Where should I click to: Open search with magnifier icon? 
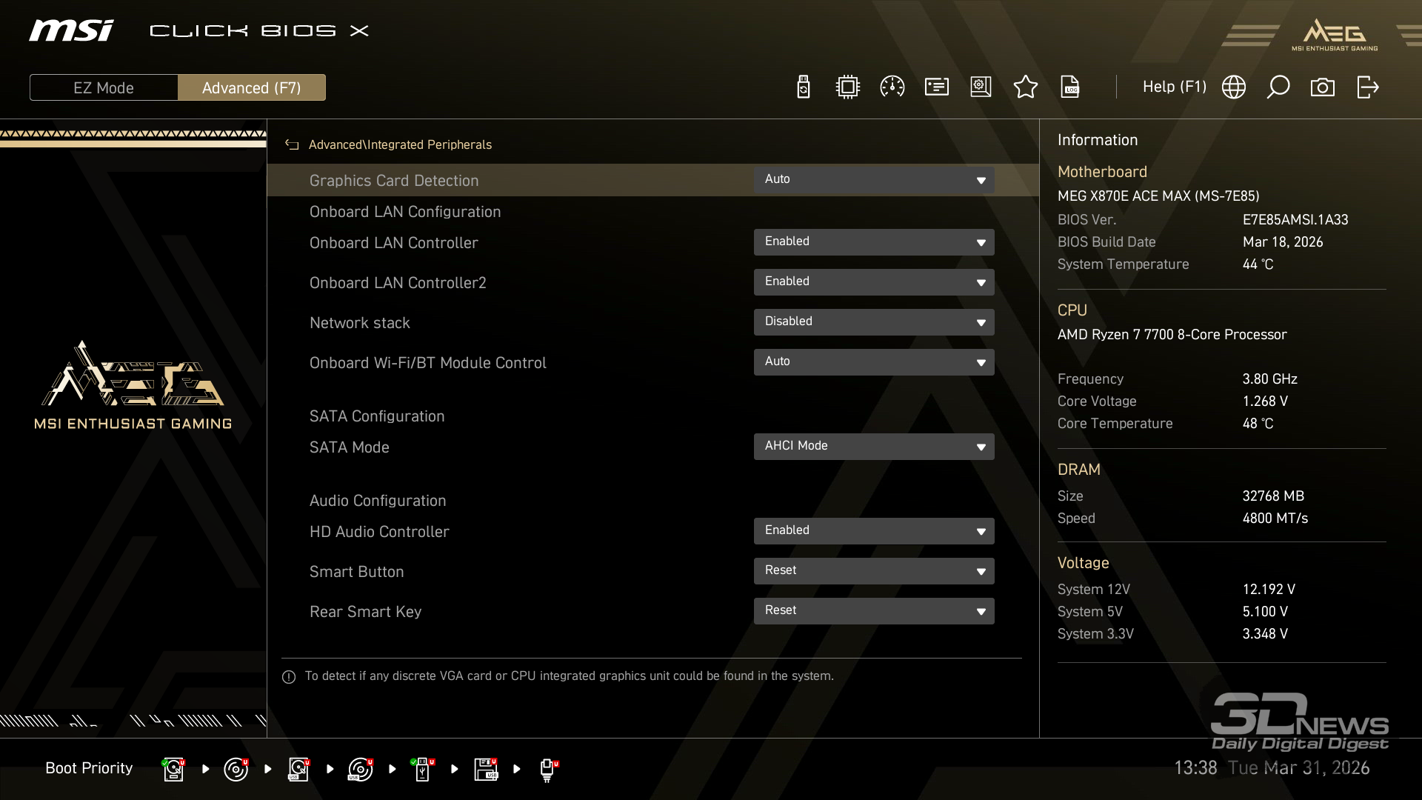(1278, 87)
